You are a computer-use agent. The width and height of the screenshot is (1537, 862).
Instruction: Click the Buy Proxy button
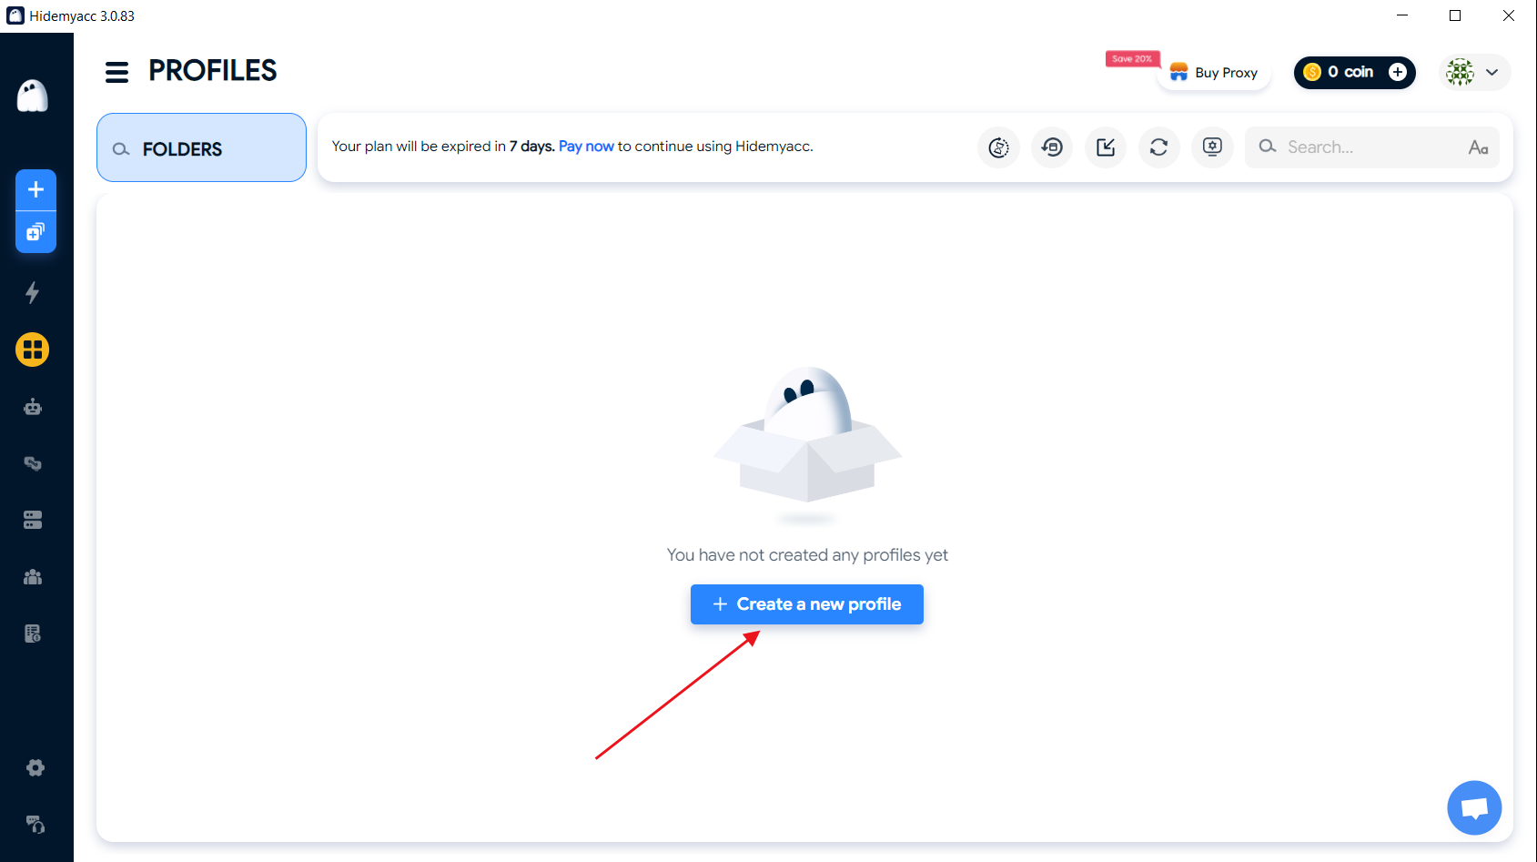tap(1214, 73)
